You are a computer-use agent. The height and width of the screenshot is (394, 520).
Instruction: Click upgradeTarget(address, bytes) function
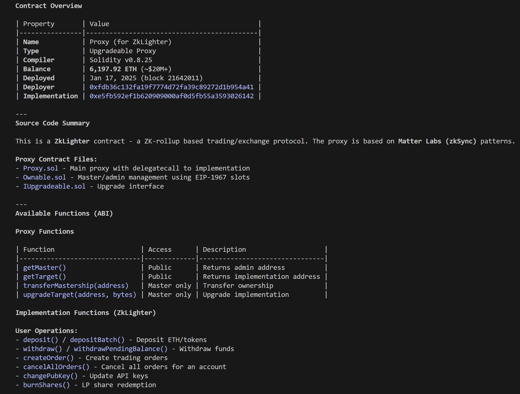(80, 294)
